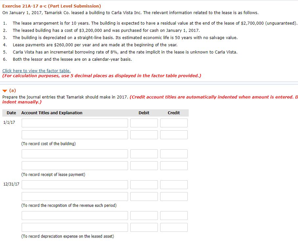Collapse the part (a) section triangle
The image size is (298, 241).
click(4, 90)
